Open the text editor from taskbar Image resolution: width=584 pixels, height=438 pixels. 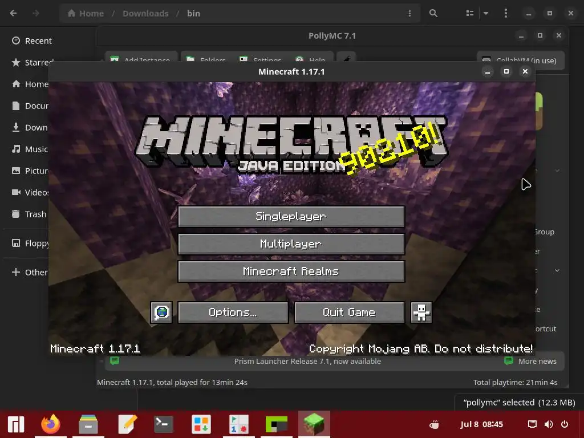127,424
